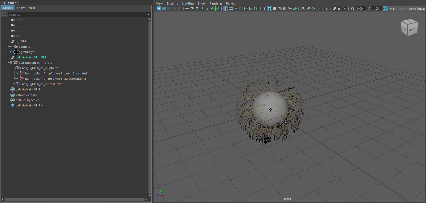Click Use Default Material icon
Viewport: 426px width, 203px height.
coord(275,9)
